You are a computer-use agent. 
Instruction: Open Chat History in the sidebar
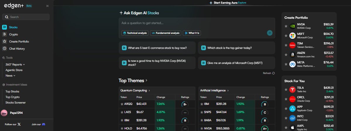(17, 49)
